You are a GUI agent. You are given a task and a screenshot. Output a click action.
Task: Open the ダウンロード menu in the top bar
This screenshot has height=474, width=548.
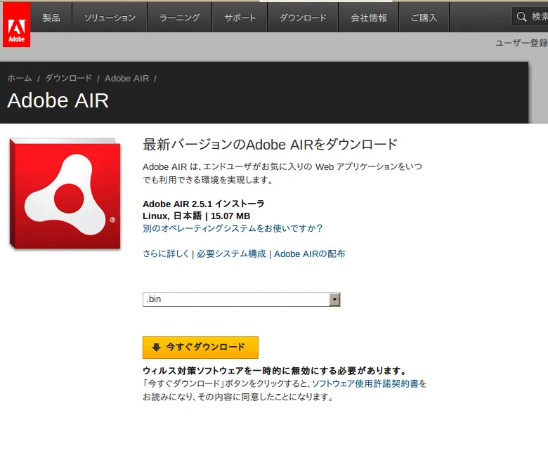303,18
